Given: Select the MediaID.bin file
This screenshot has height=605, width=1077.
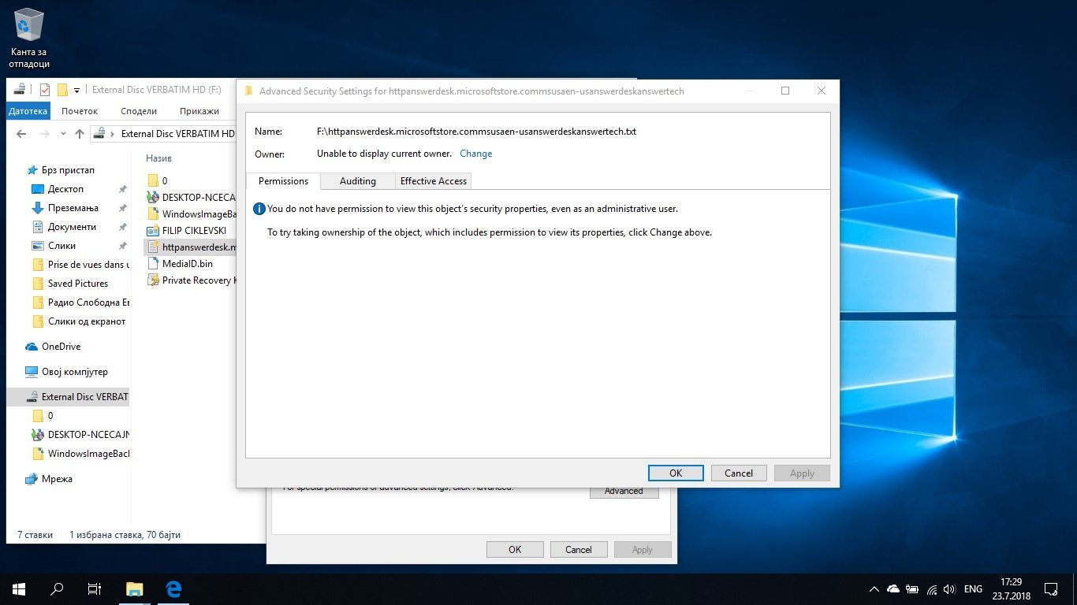Looking at the screenshot, I should click(x=181, y=264).
